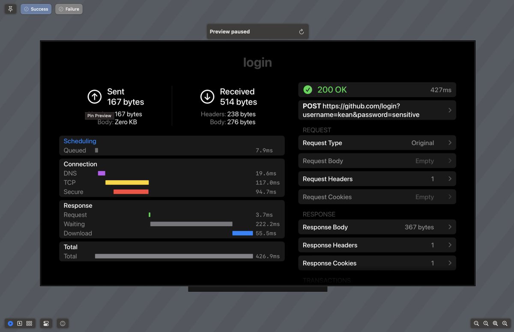The height and width of the screenshot is (332, 514).
Task: Click the Received download arrow icon
Action: (207, 97)
